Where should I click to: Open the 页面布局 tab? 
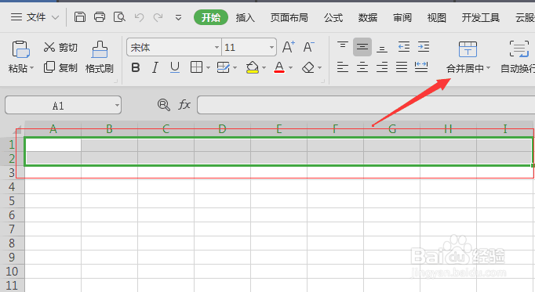289,17
